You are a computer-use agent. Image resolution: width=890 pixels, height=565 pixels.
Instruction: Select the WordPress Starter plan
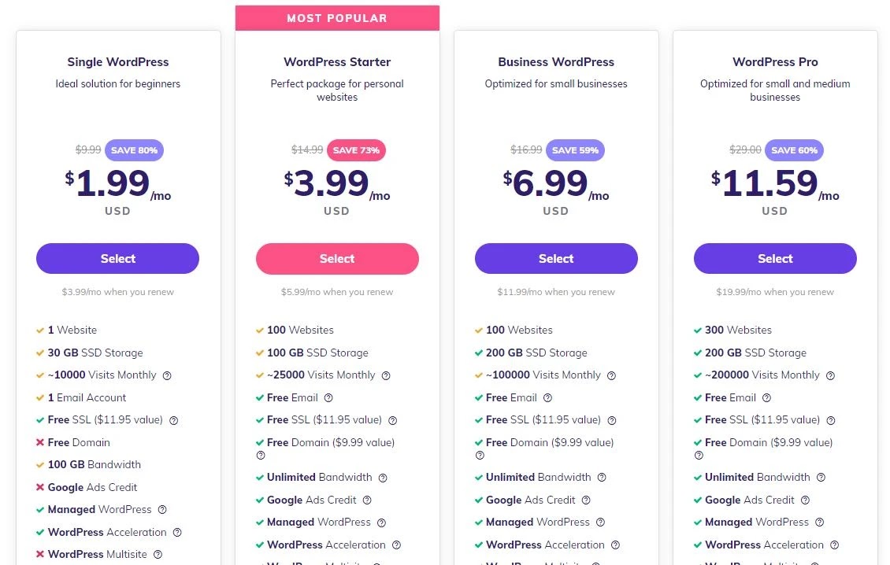tap(337, 259)
